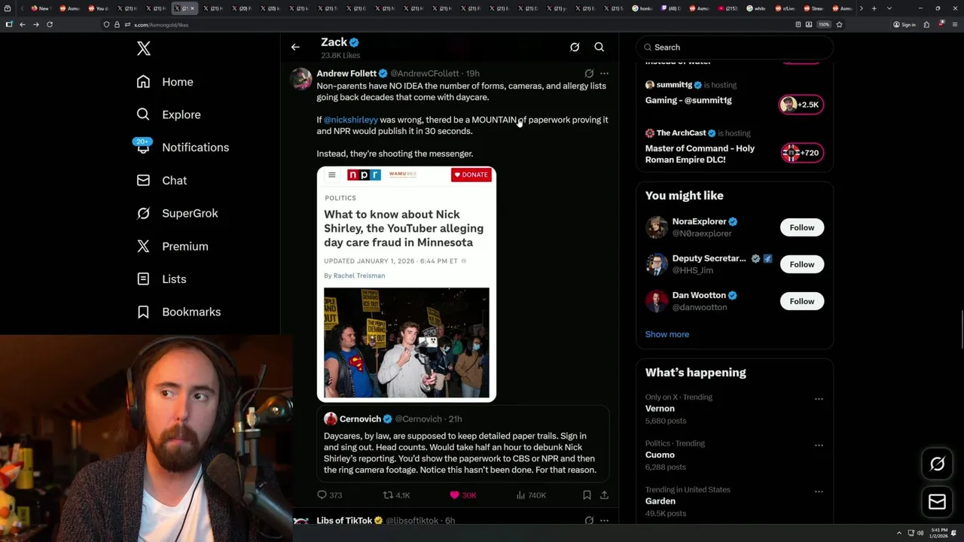This screenshot has height=542, width=964.
Task: Join summit1g's space with +2.5K listeners
Action: tap(801, 105)
